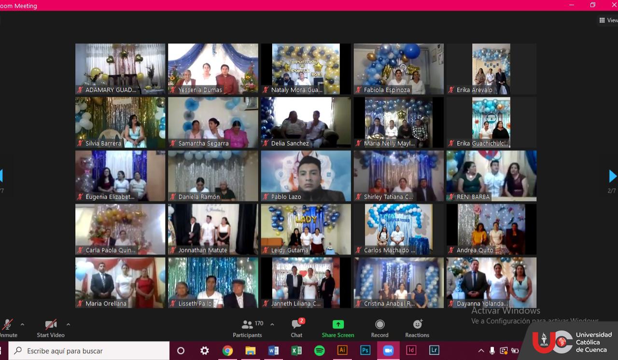The width and height of the screenshot is (618, 360).
Task: Select Silvia Barrera video tile
Action: pyautogui.click(x=120, y=123)
